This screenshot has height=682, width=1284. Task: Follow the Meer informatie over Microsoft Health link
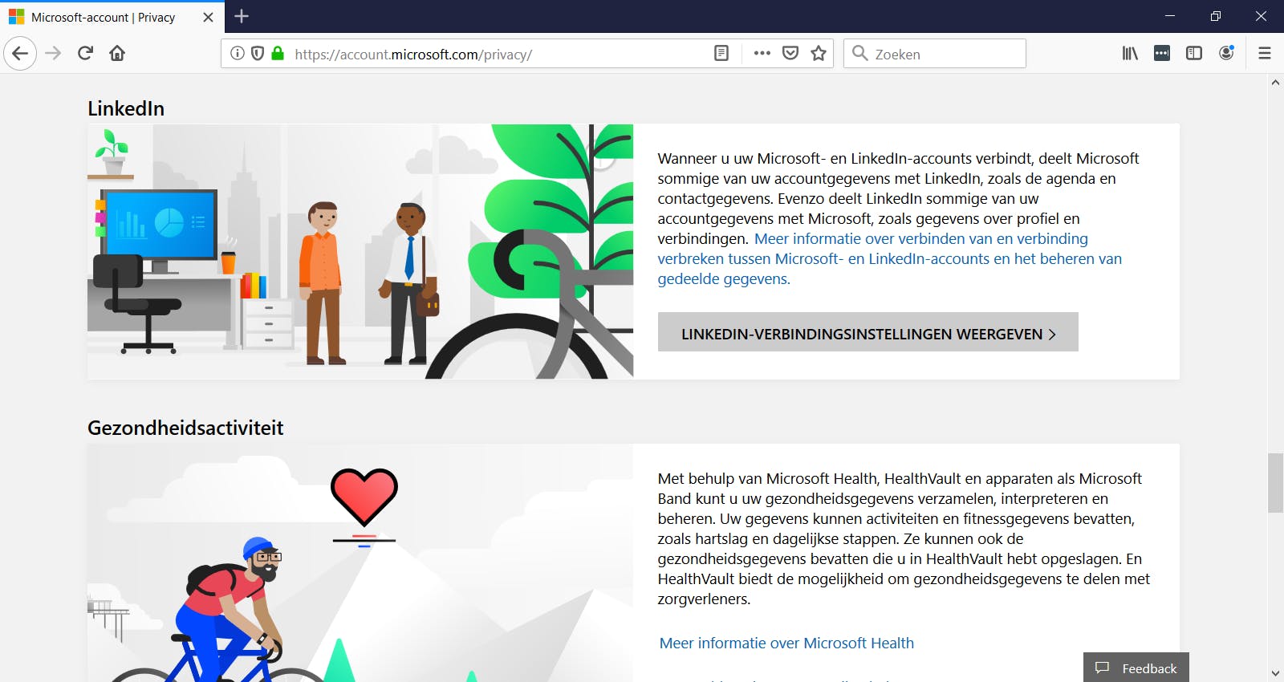[x=786, y=643]
